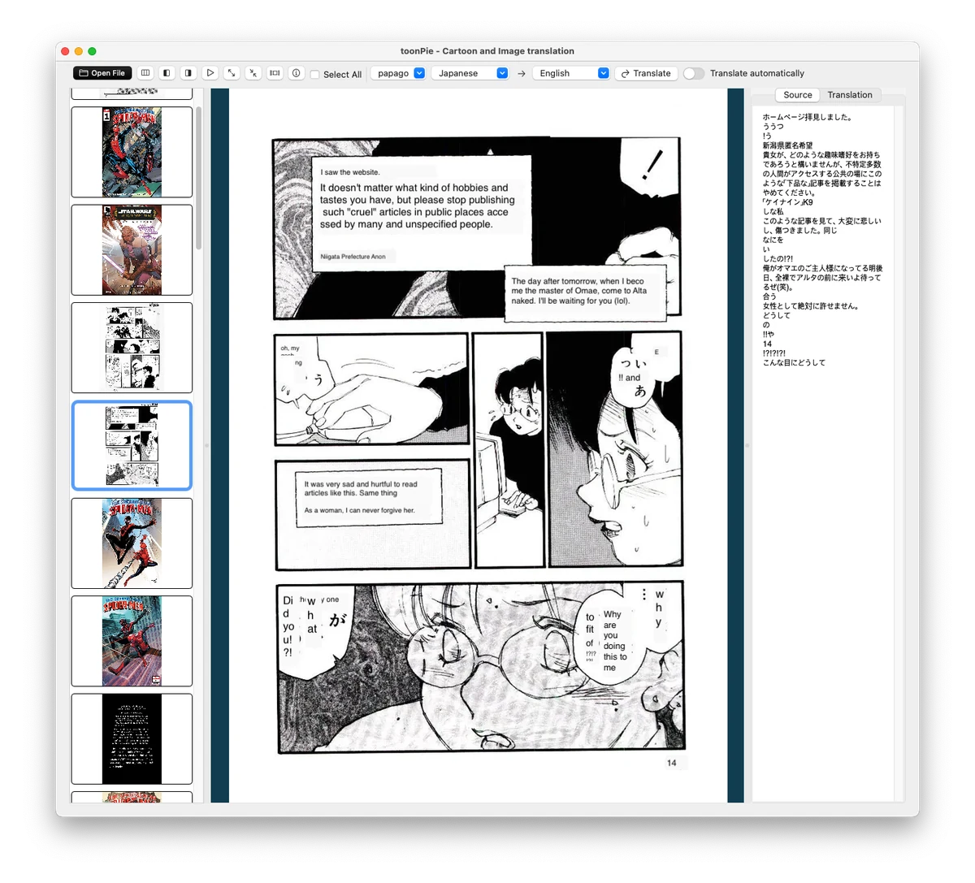Click the 'It was very sad and hurtful' text
This screenshot has width=975, height=883.
(361, 488)
